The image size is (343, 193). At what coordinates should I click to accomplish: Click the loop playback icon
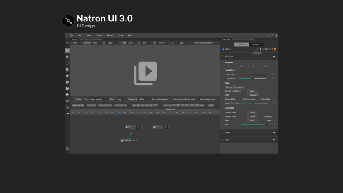click(x=156, y=105)
